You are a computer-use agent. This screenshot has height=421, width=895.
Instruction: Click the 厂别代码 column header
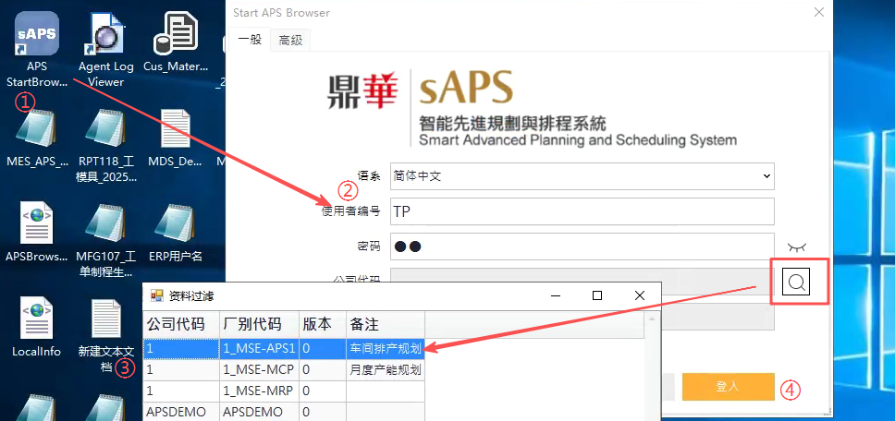(x=259, y=324)
